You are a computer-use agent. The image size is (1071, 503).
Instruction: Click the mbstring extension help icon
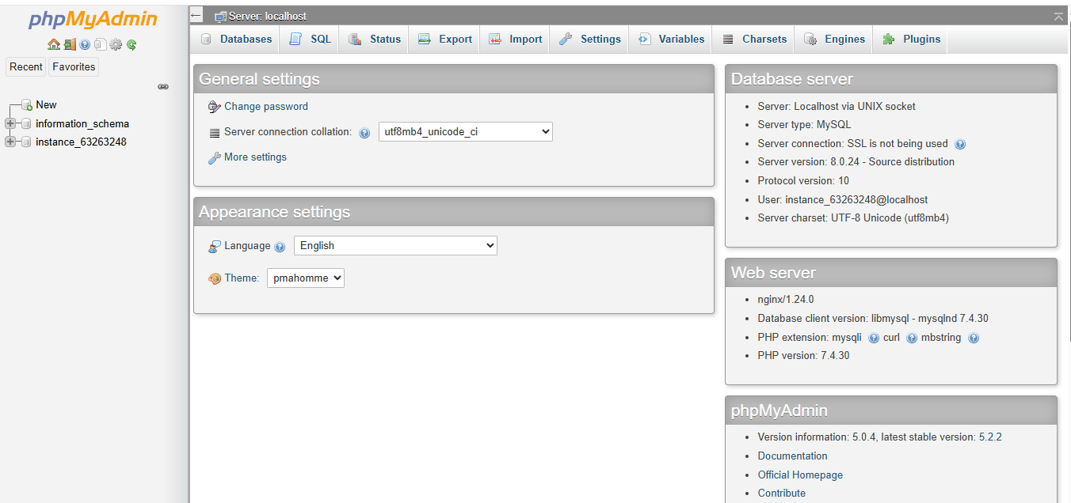974,338
